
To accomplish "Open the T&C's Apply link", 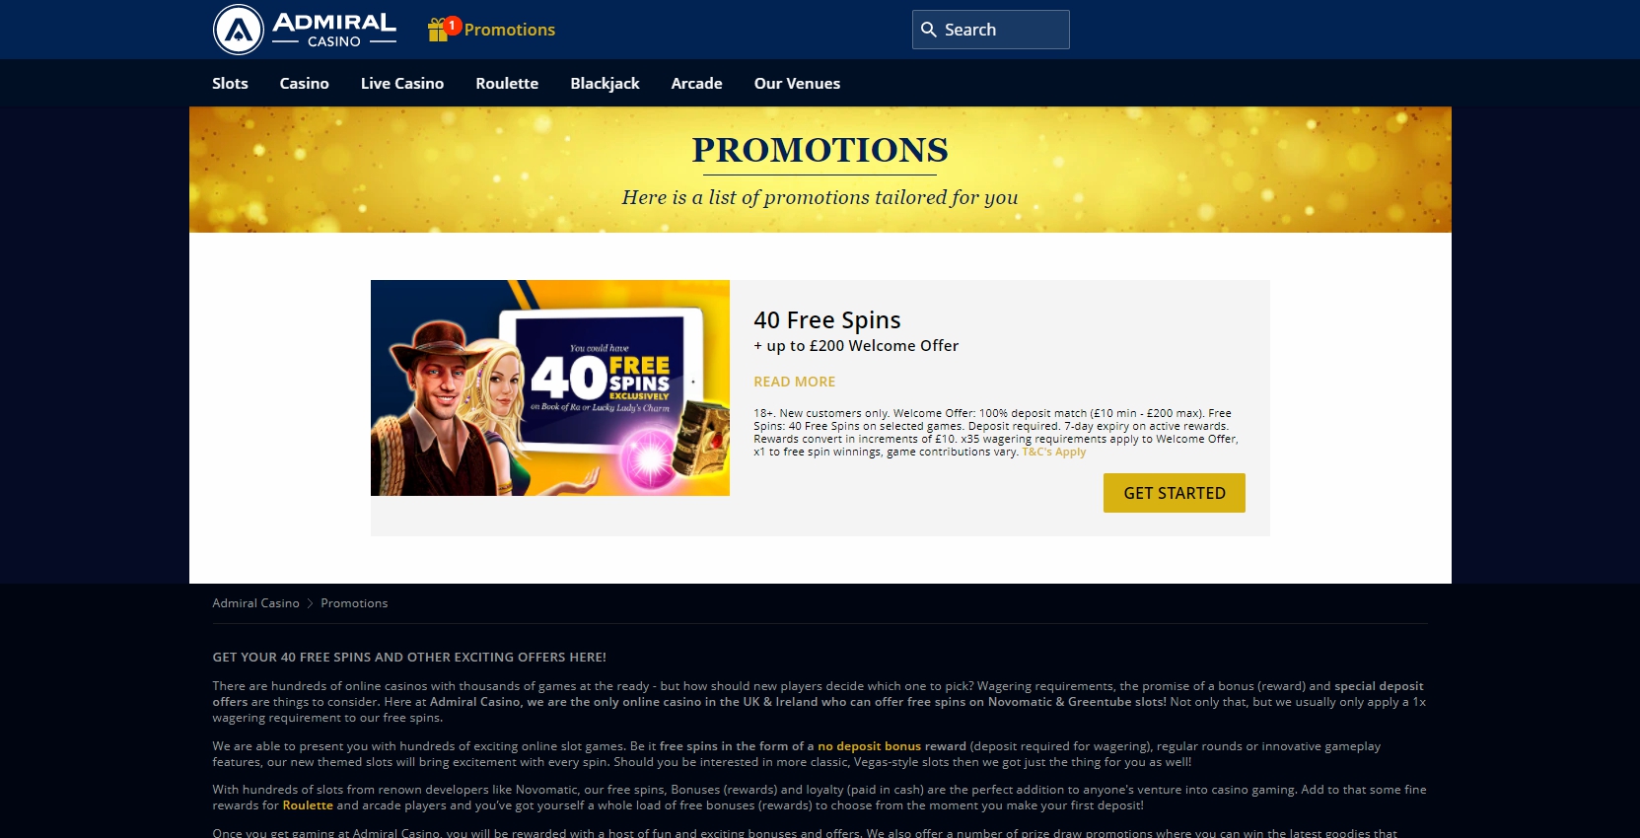I will pos(1053,452).
